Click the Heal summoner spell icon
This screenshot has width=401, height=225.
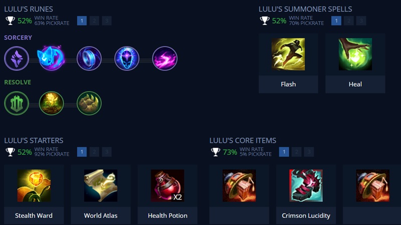point(355,54)
